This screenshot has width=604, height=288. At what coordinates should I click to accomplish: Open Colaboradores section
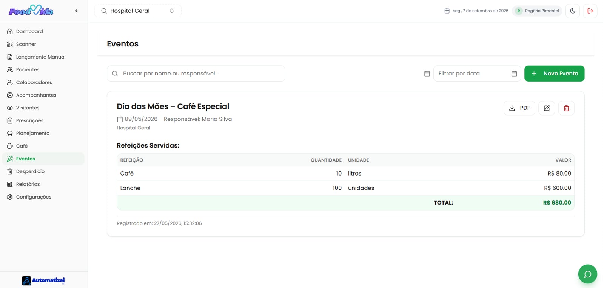point(43,82)
